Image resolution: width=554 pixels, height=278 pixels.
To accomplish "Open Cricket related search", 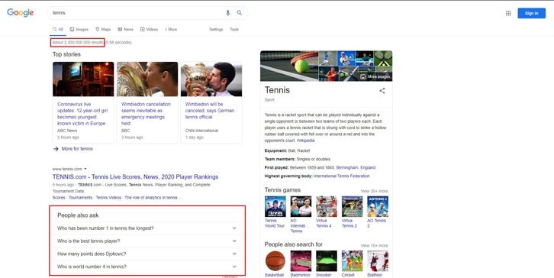I will [x=352, y=263].
